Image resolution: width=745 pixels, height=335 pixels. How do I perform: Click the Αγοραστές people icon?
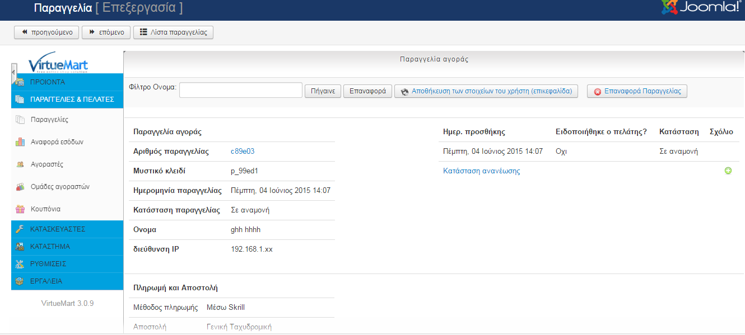(20, 164)
